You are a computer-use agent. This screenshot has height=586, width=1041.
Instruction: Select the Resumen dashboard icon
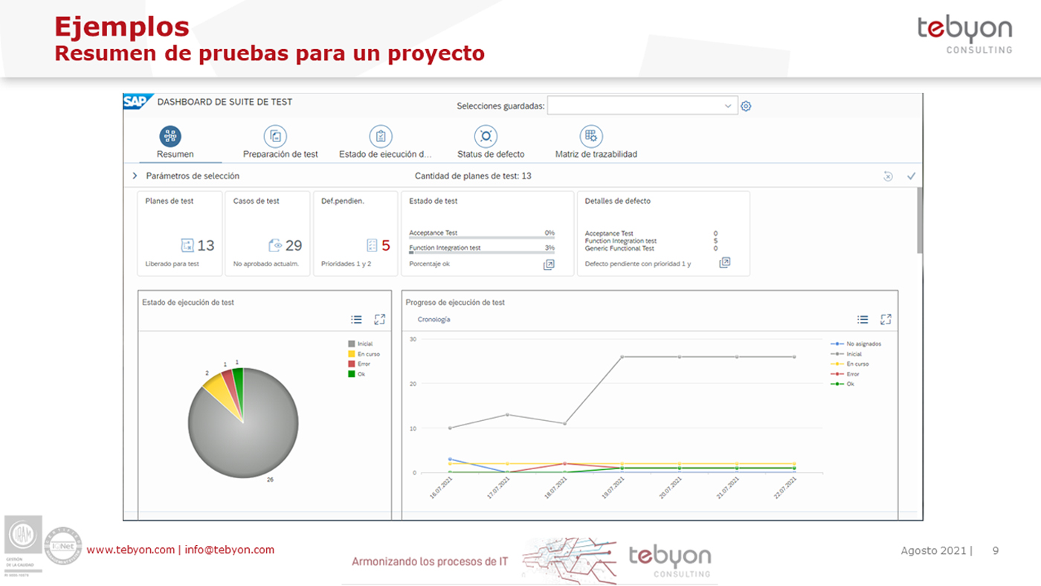click(170, 136)
